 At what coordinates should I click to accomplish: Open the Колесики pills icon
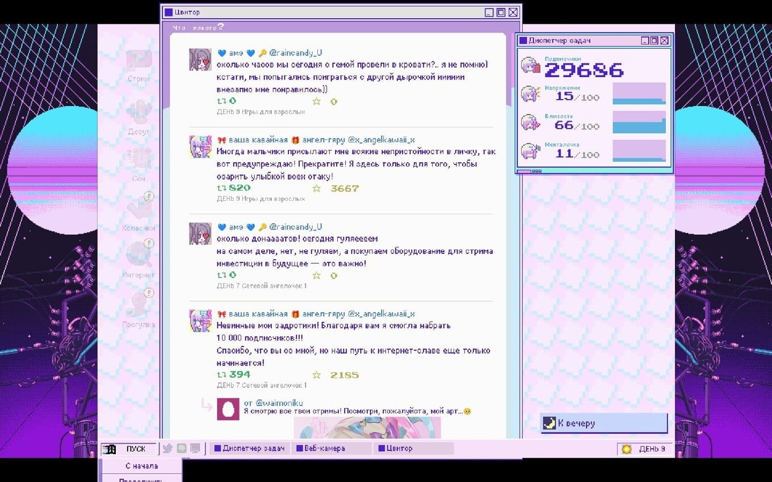[139, 210]
